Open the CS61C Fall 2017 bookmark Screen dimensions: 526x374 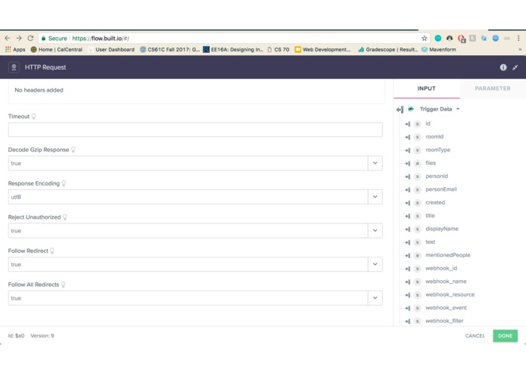(x=170, y=49)
